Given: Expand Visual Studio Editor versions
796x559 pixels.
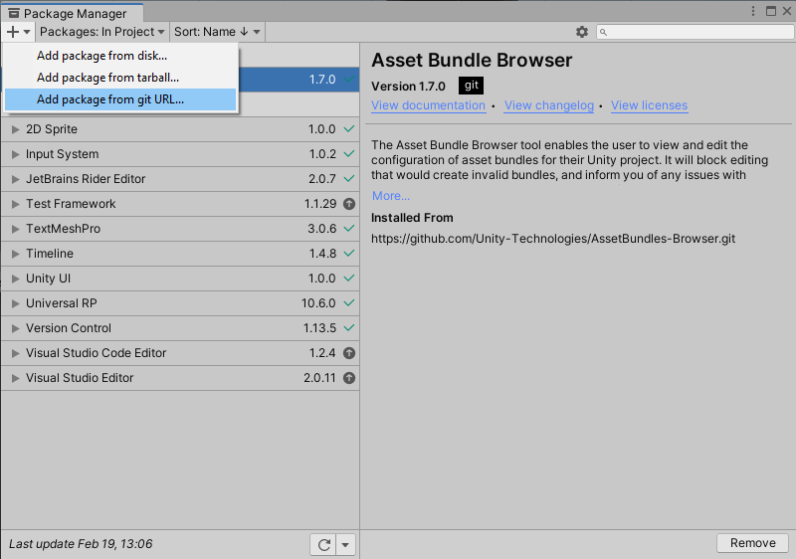Looking at the screenshot, I should 16,378.
